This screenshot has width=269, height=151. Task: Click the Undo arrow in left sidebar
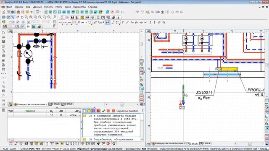[3, 73]
